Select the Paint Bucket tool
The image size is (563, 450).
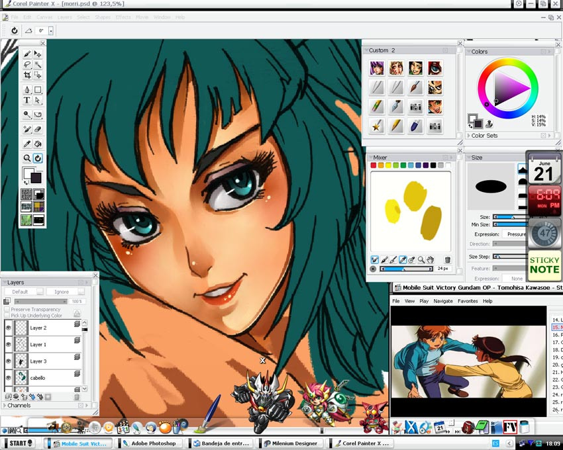coord(38,144)
